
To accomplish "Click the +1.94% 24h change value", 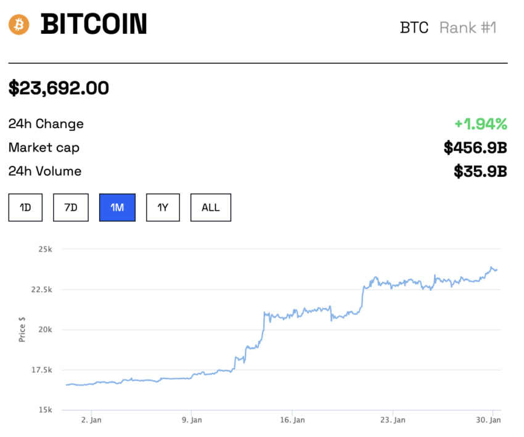I will pyautogui.click(x=481, y=124).
